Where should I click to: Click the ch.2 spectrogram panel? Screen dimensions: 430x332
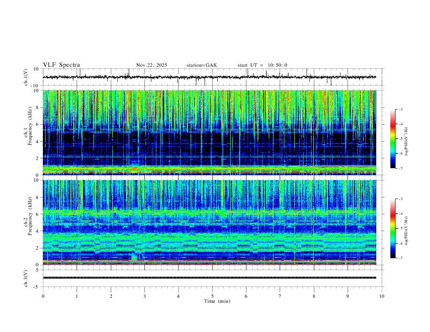(x=209, y=222)
